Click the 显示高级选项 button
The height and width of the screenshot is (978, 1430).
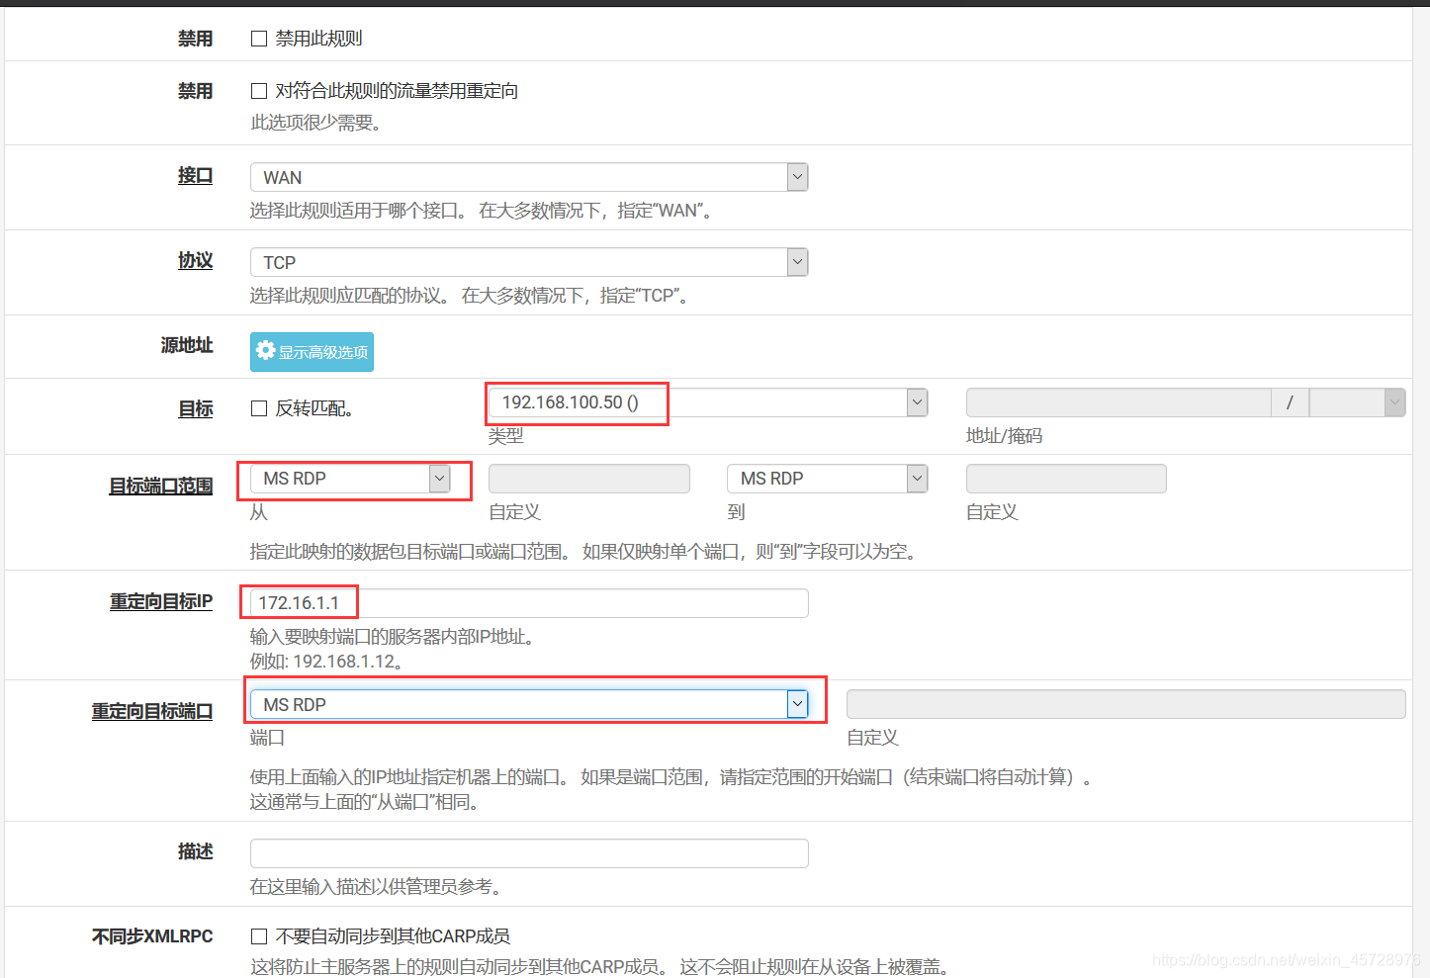(x=312, y=352)
